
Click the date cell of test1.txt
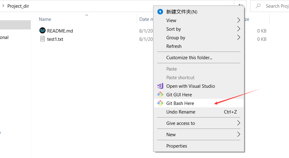click(146, 39)
